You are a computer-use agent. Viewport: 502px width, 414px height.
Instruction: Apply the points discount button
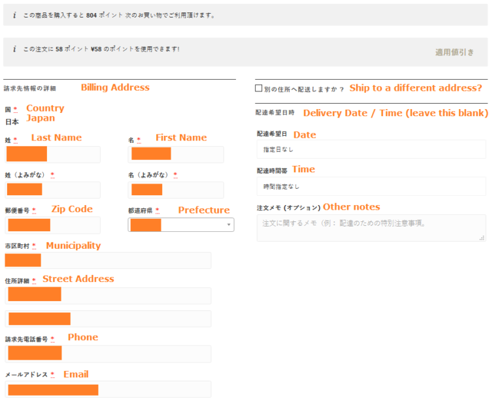pyautogui.click(x=454, y=52)
